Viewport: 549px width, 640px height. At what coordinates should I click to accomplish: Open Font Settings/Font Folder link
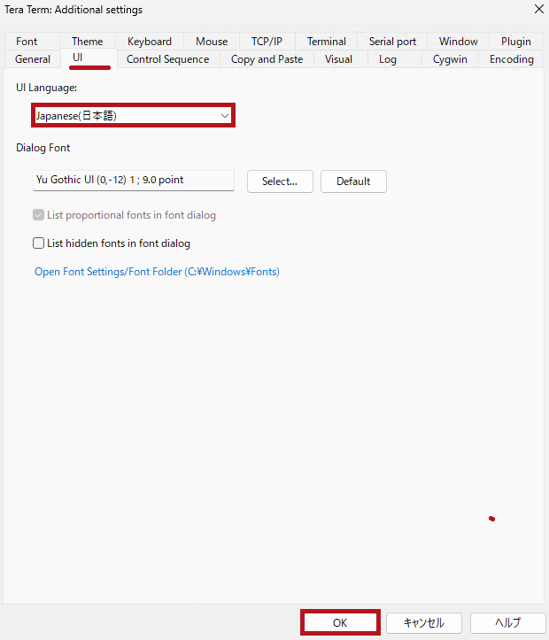click(x=157, y=272)
